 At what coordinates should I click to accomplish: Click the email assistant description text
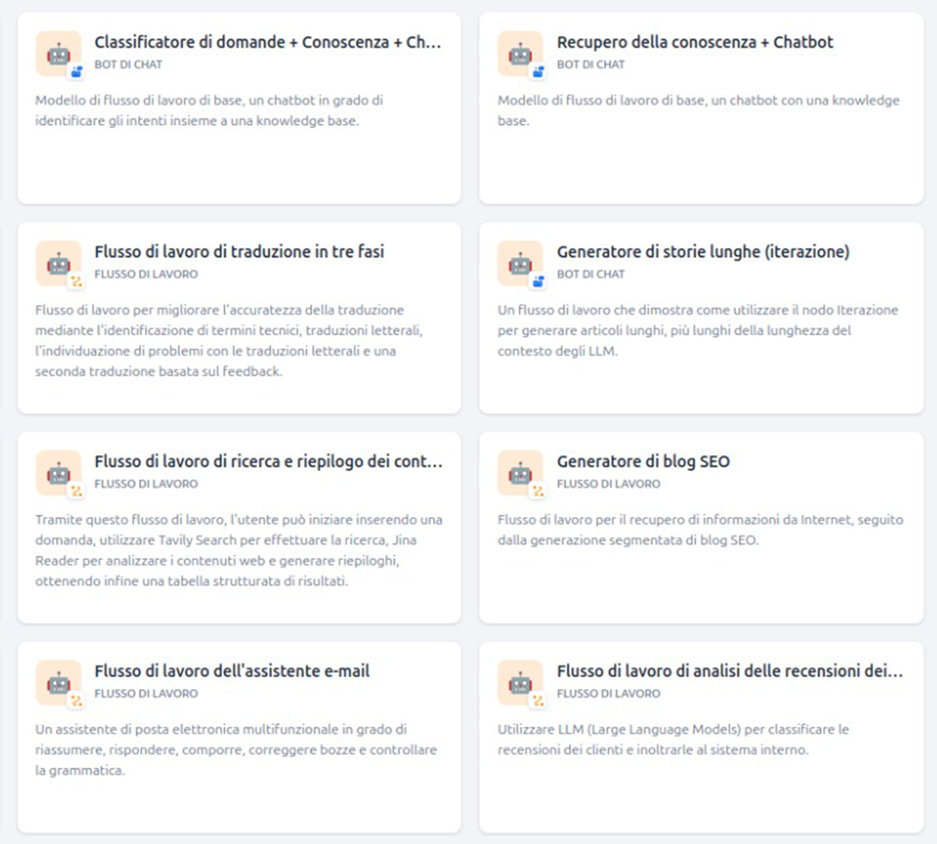point(235,750)
